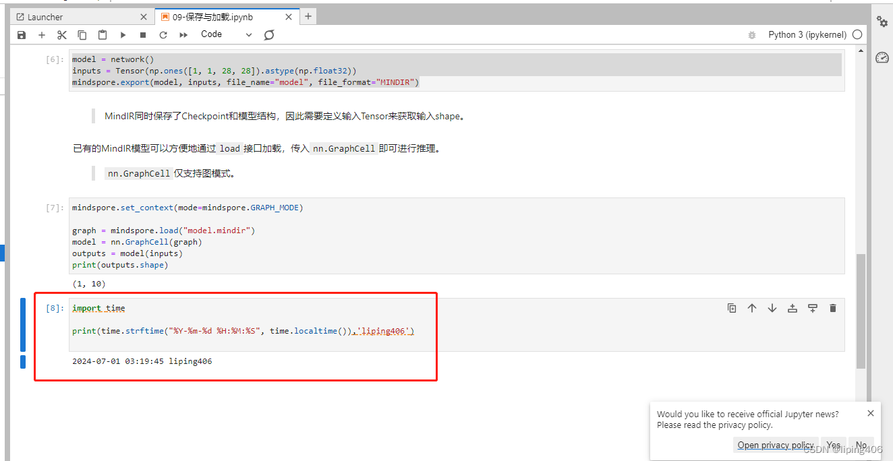Interrupt the kernel with stop icon
The width and height of the screenshot is (893, 461).
143,35
